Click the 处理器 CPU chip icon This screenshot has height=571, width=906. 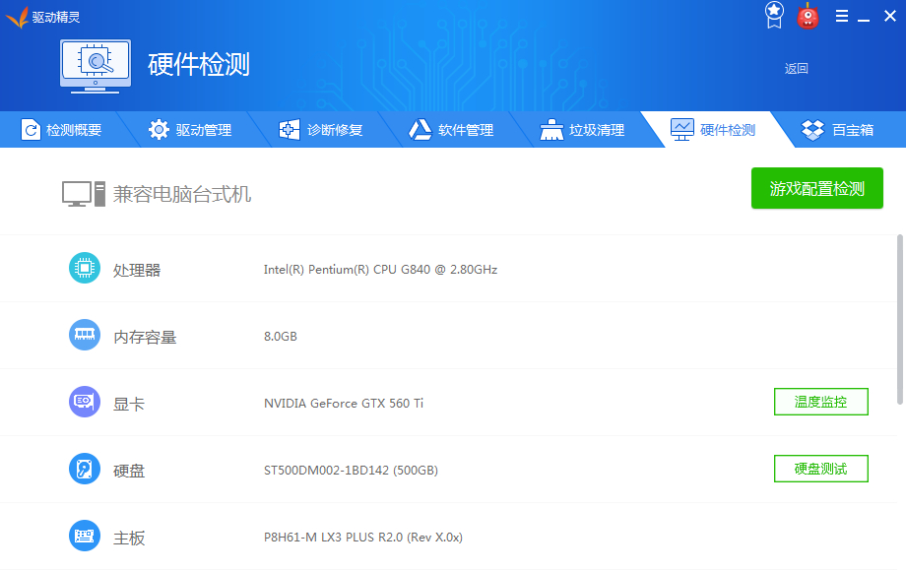coord(85,268)
